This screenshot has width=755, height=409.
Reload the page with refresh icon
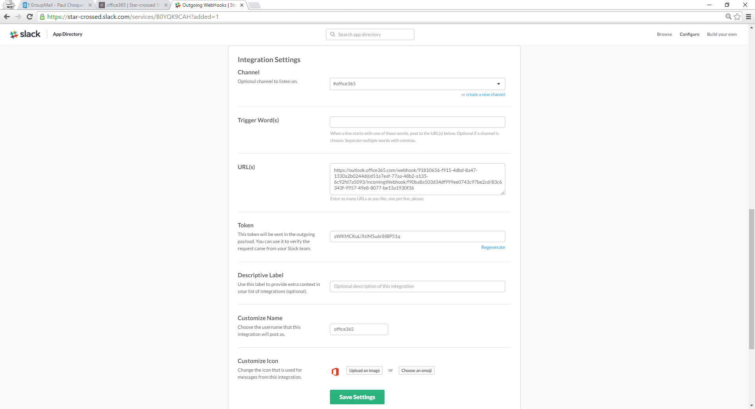tap(29, 17)
